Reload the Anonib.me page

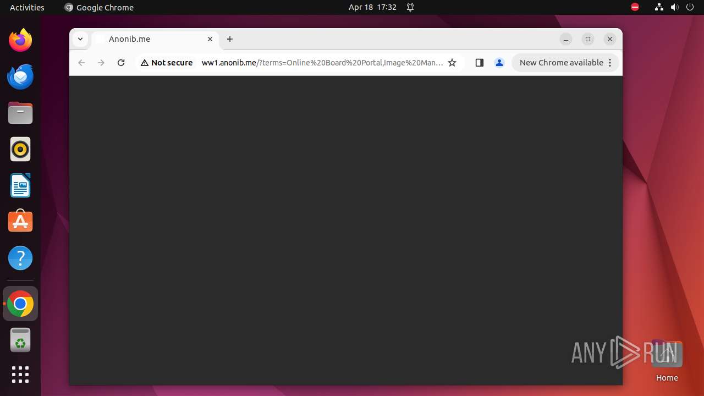(x=121, y=63)
